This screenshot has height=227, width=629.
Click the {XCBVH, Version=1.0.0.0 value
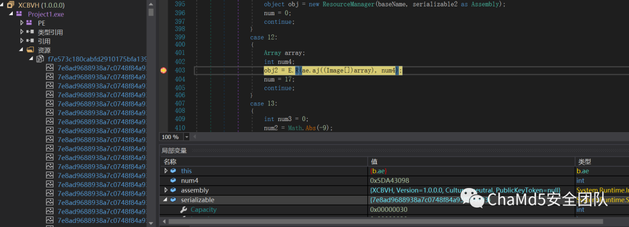pyautogui.click(x=465, y=190)
